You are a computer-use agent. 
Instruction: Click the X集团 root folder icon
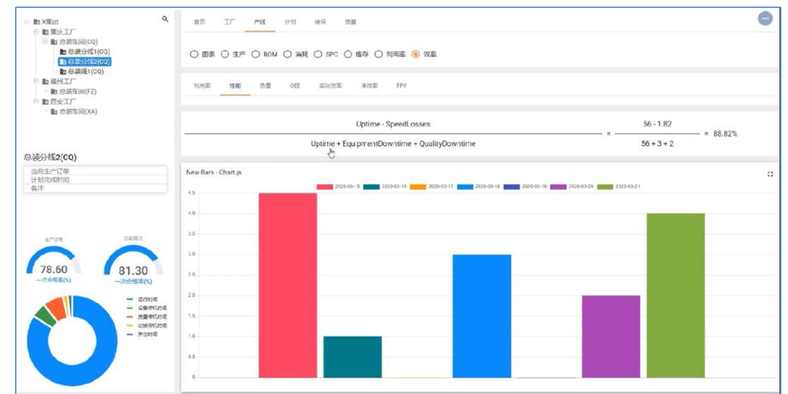[37, 22]
